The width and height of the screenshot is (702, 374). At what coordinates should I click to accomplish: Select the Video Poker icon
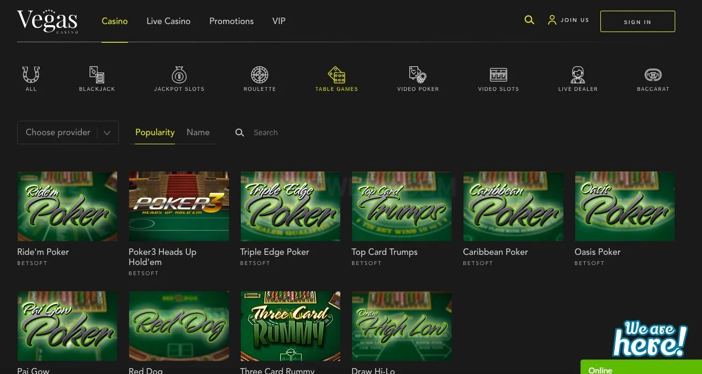coord(418,74)
